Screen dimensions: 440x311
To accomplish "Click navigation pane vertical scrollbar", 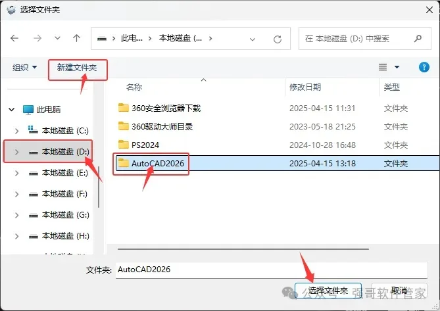I will [x=99, y=187].
